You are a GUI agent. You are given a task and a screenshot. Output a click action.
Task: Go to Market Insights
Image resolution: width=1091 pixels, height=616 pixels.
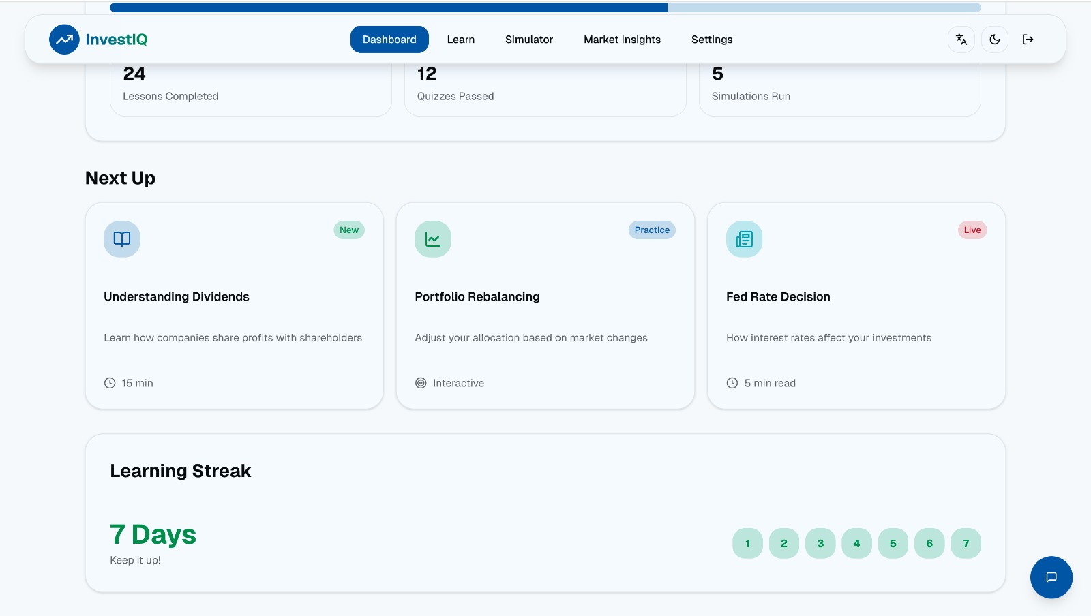coord(622,40)
